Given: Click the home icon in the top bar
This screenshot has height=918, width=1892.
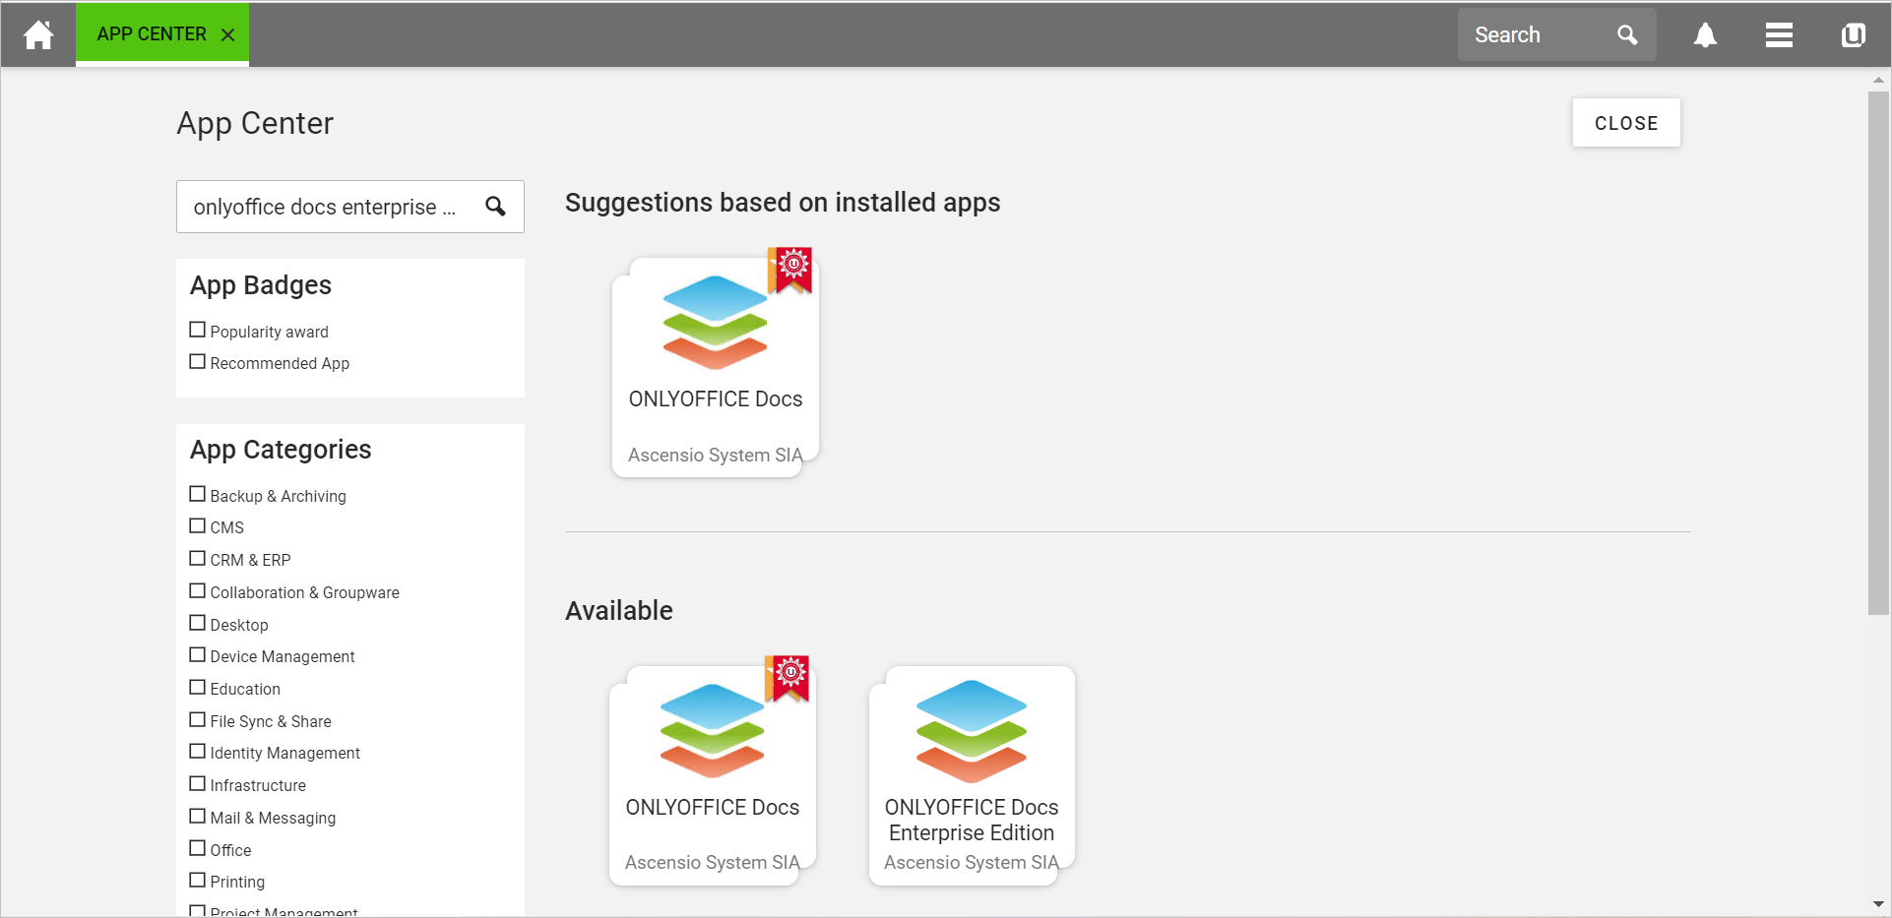Looking at the screenshot, I should pos(37,33).
